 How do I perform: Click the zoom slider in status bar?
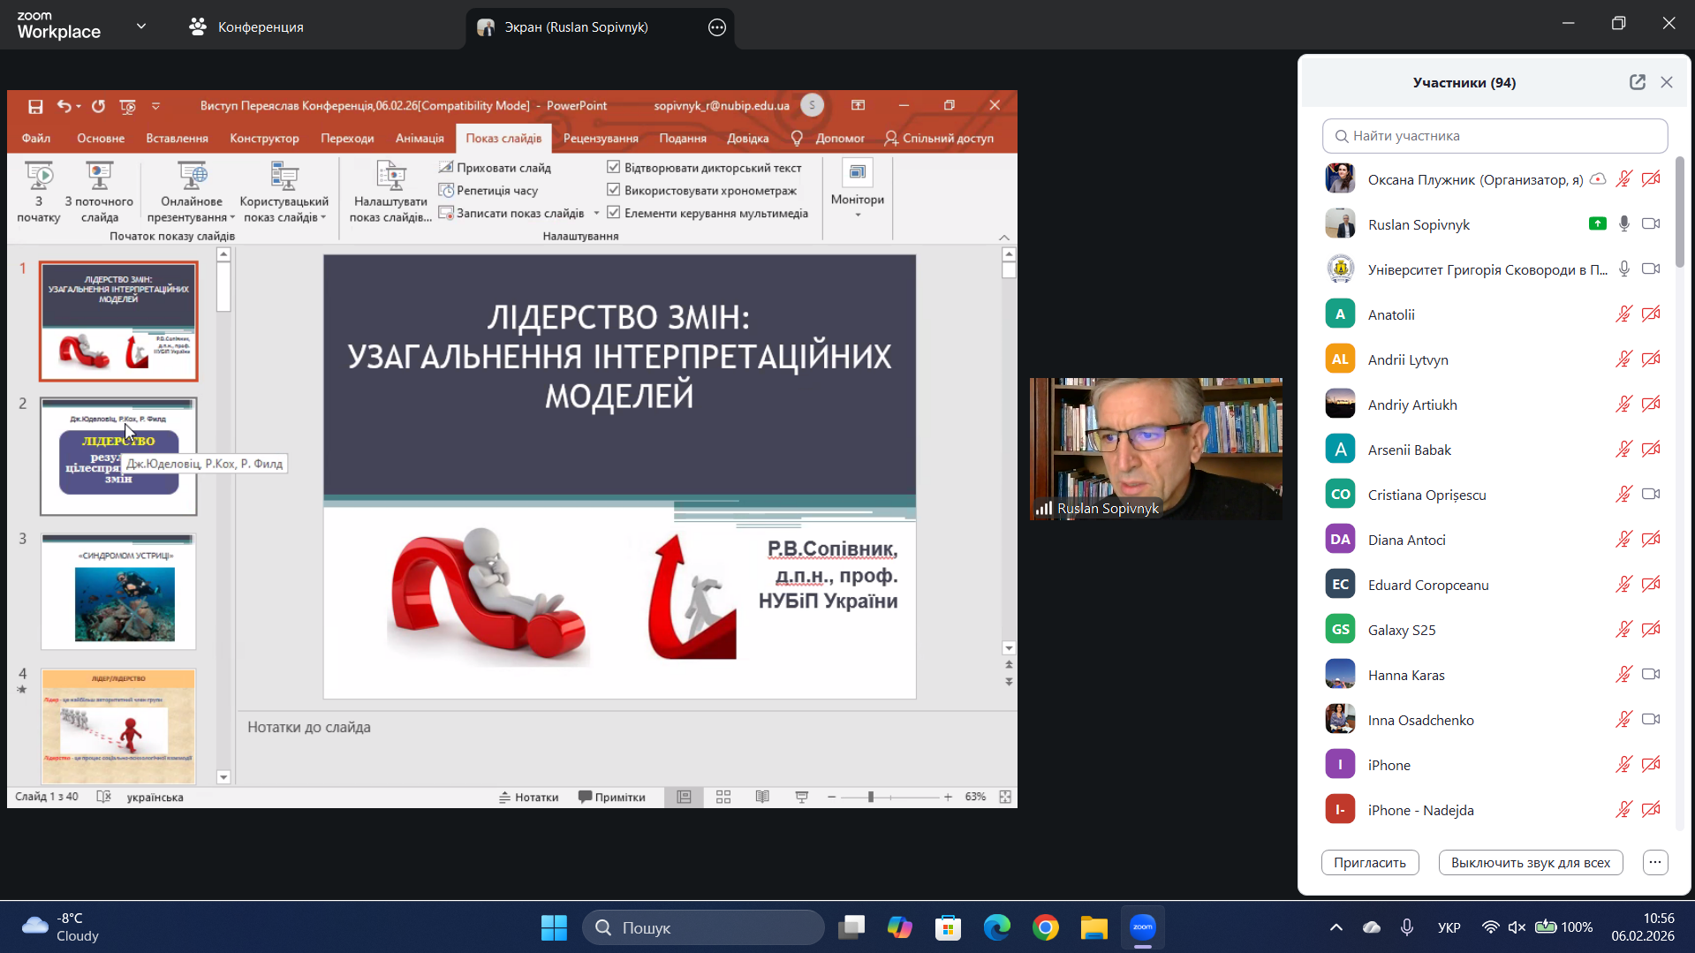point(871,798)
